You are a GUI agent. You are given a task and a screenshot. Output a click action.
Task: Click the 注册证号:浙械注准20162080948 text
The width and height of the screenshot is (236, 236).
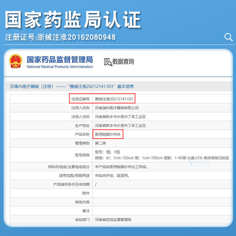click(x=60, y=37)
